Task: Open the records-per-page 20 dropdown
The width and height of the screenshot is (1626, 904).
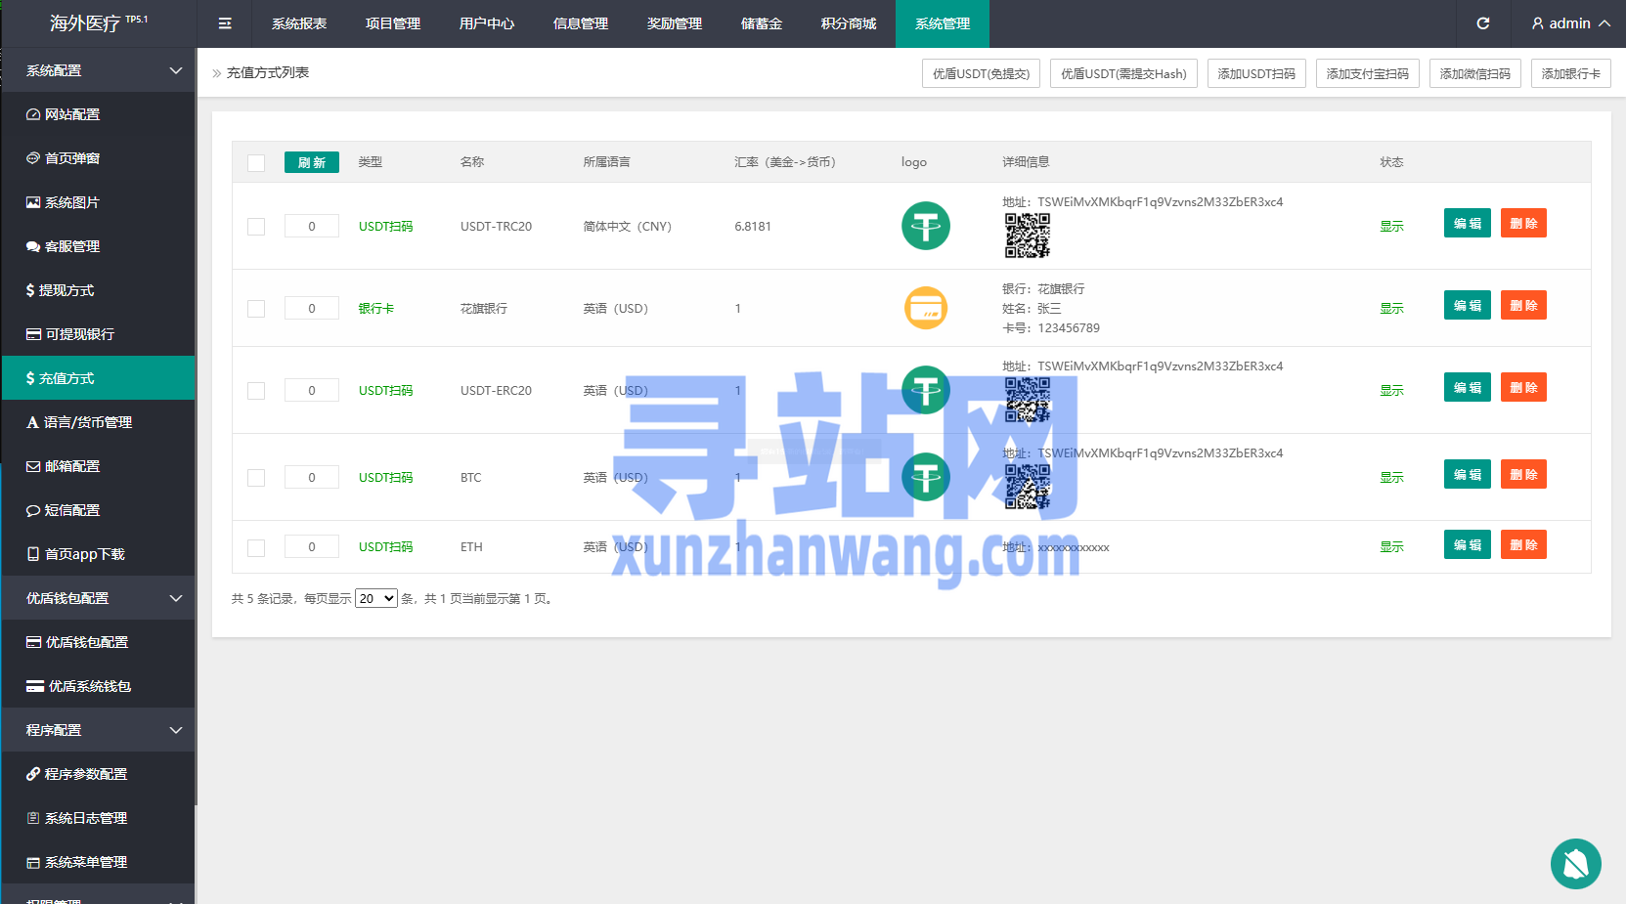Action: tap(376, 598)
